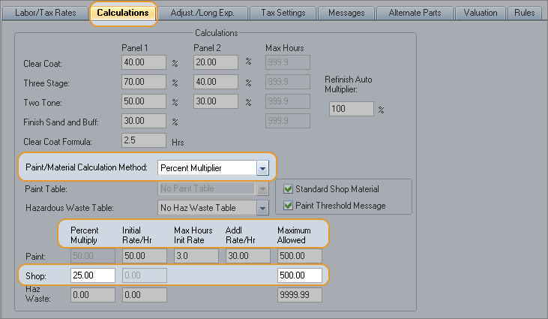Click the Paint Table dropdown arrow
The height and width of the screenshot is (319, 548).
[x=262, y=190]
